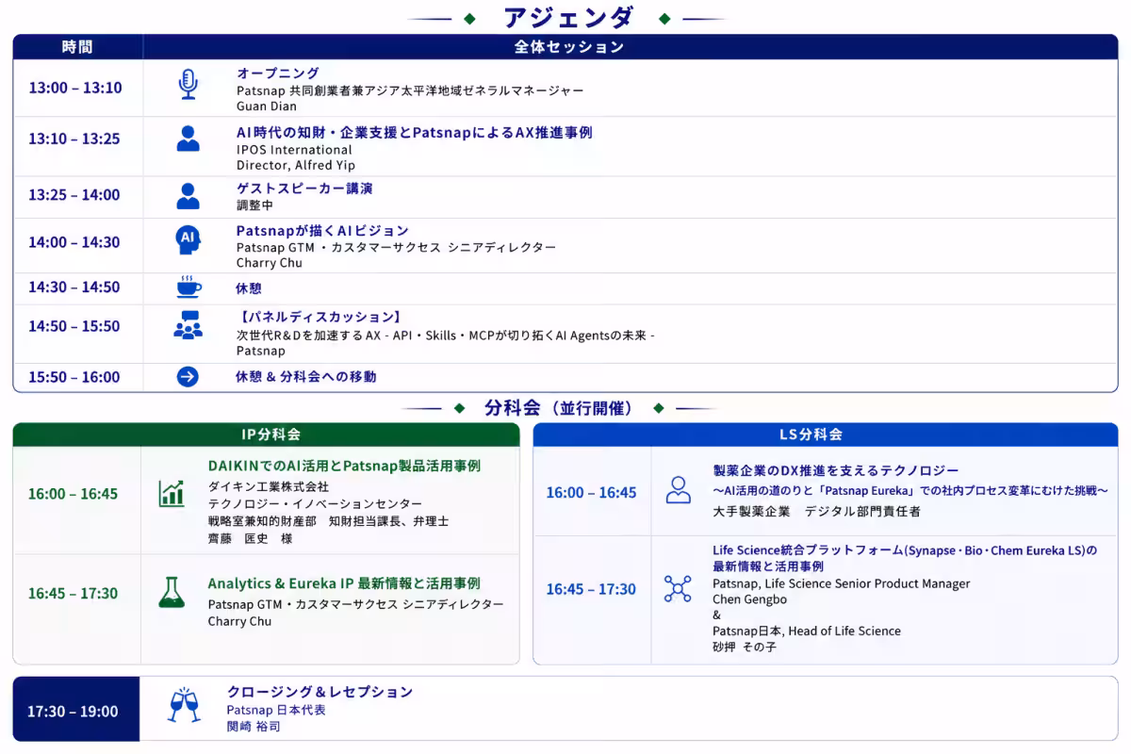Screen dimensions: 1131x754
Task: Click the Life Science統合プラットフォーム session title
Action: coord(905,558)
